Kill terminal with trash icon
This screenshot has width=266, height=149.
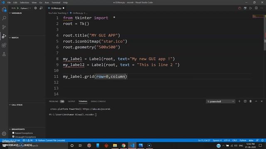click(251, 101)
